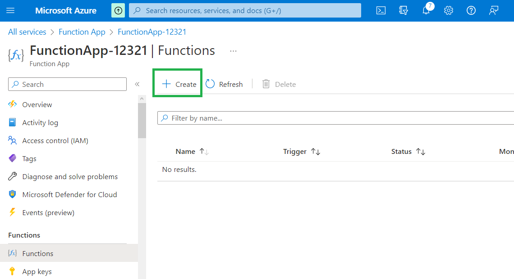
Task: Click the Events lightning bolt icon
Action: click(x=12, y=212)
